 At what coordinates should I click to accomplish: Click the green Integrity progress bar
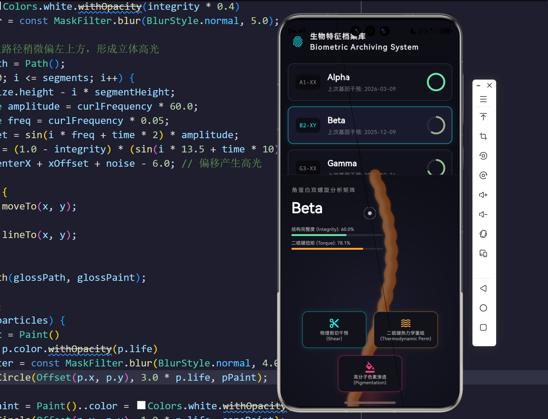337,235
